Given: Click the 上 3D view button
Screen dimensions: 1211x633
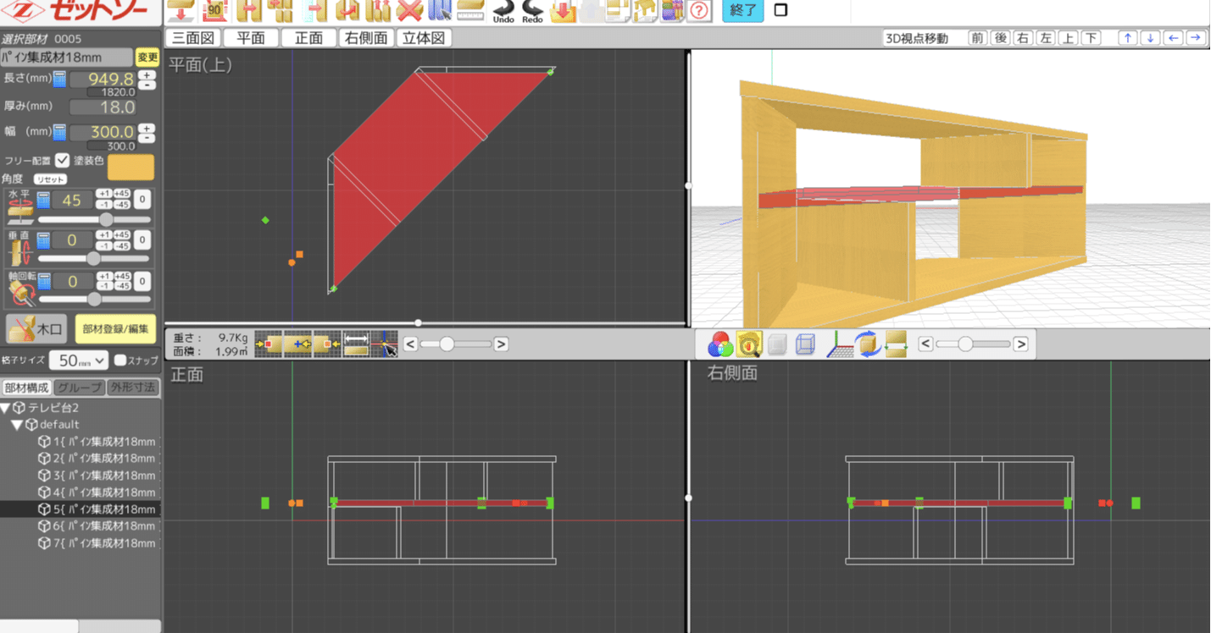Looking at the screenshot, I should tap(1069, 38).
